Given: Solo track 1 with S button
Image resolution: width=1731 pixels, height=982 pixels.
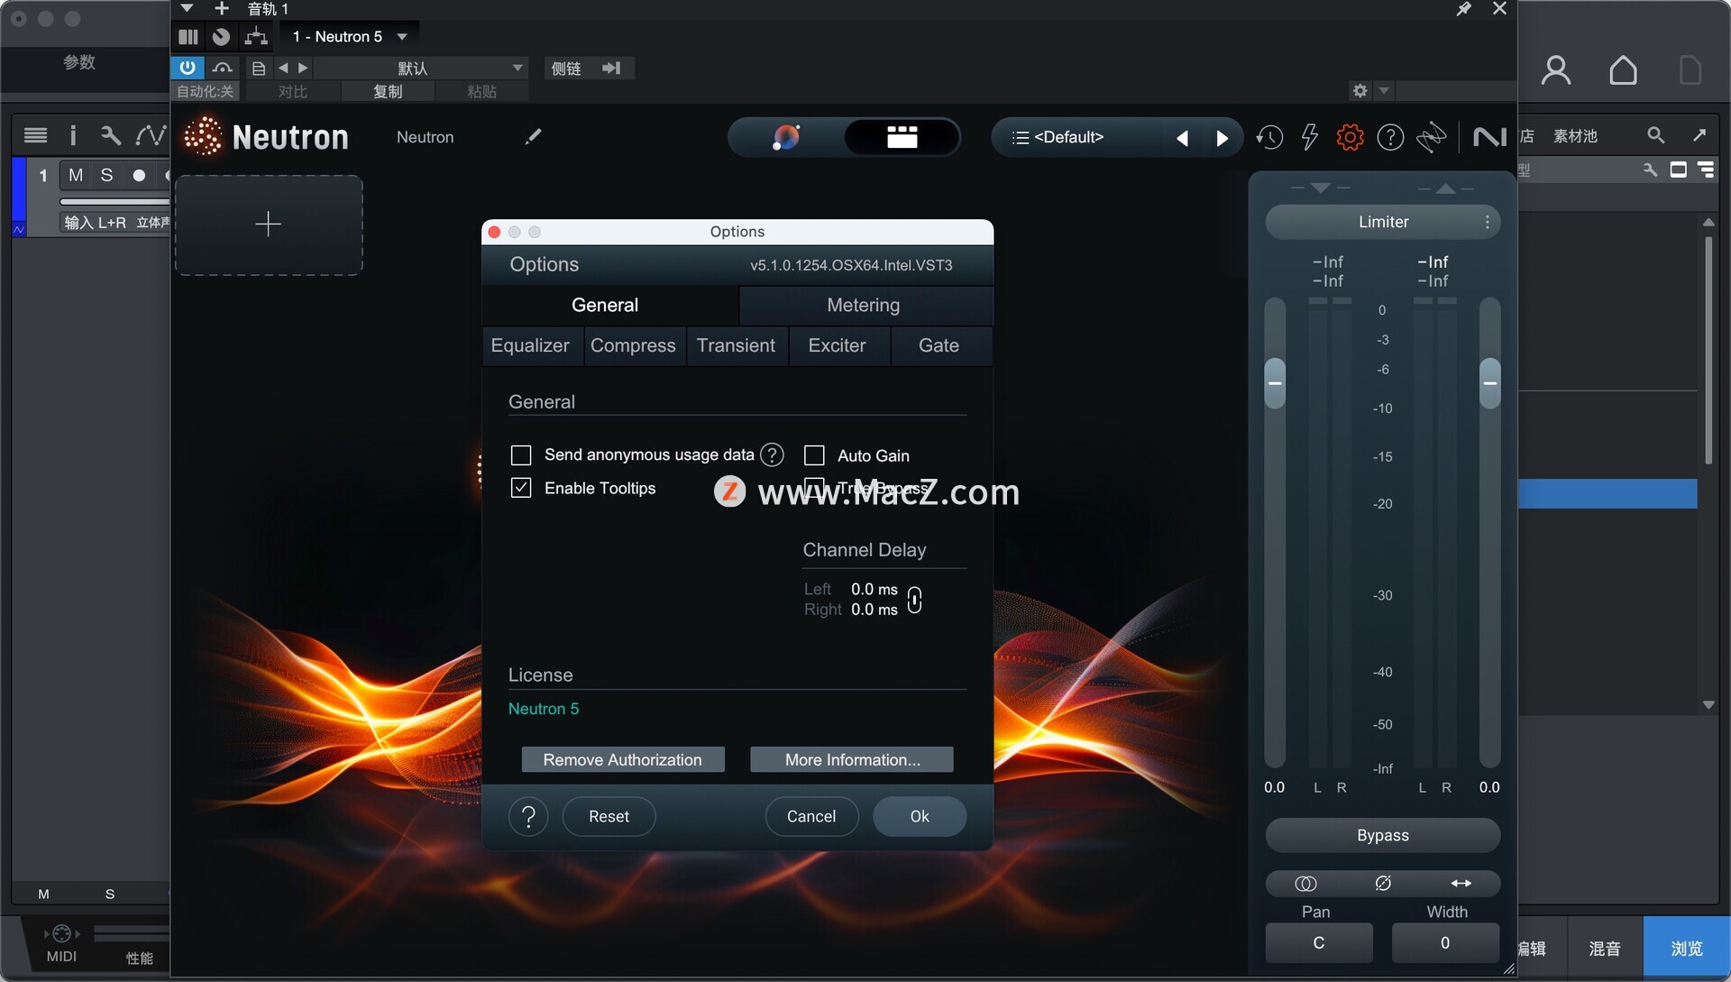Looking at the screenshot, I should 106,175.
